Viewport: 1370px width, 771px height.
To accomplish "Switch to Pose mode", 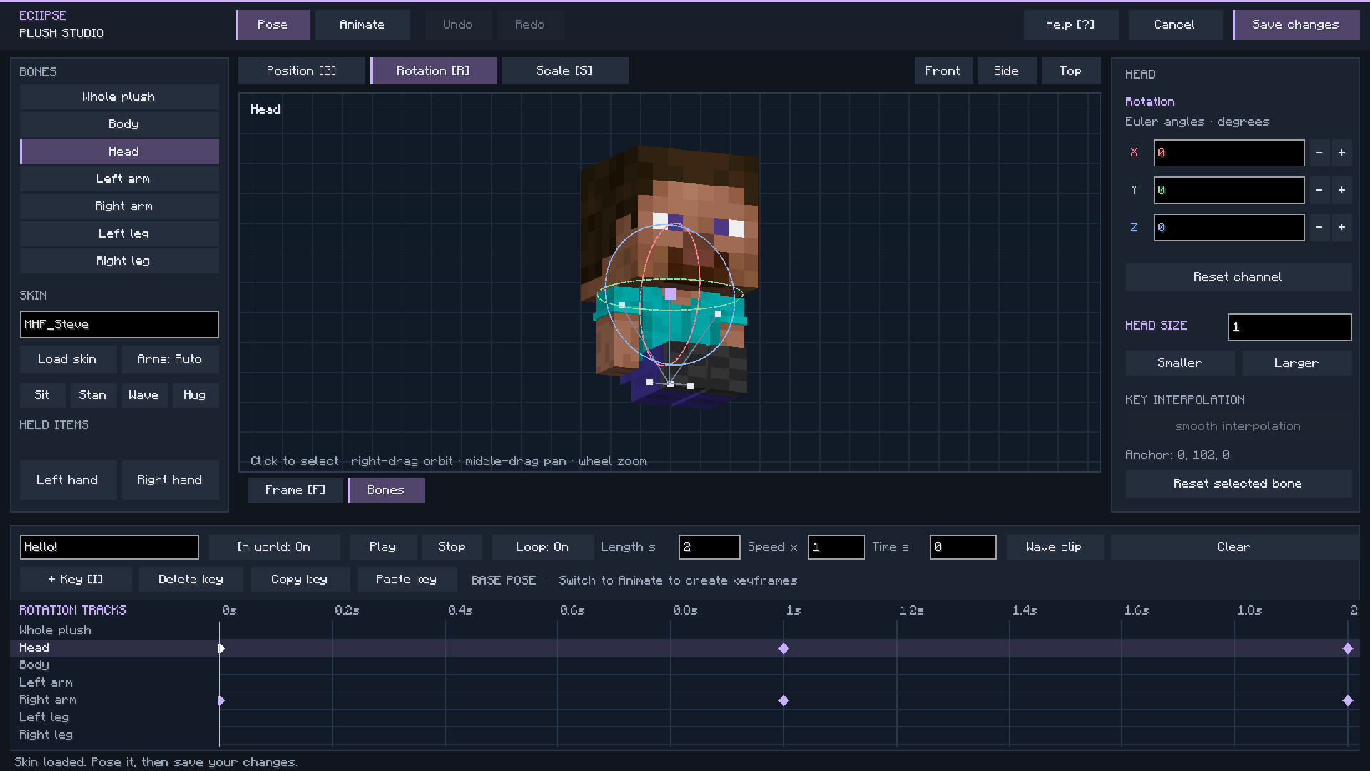I will pos(273,25).
